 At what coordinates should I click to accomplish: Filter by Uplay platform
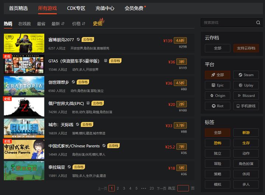pyautogui.click(x=246, y=85)
